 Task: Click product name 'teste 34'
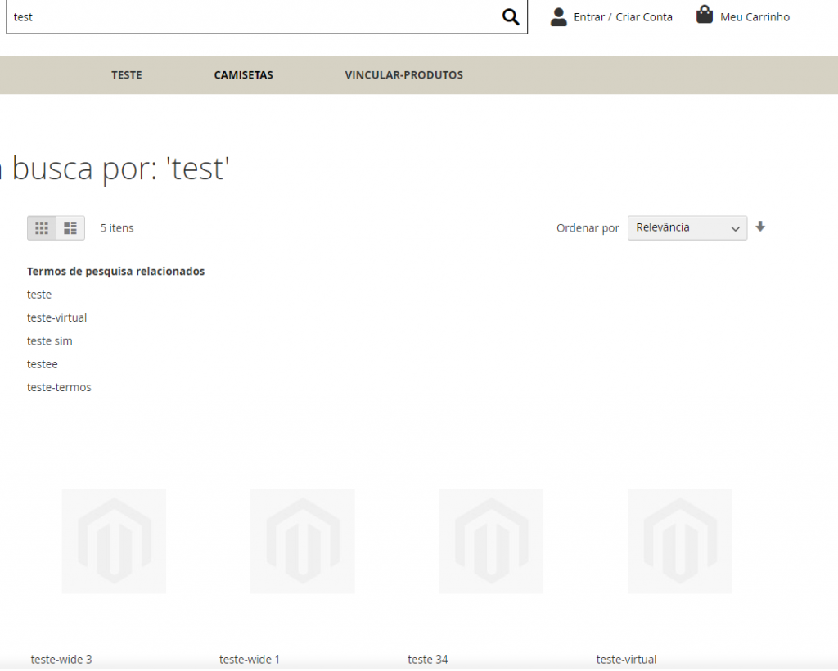point(427,660)
